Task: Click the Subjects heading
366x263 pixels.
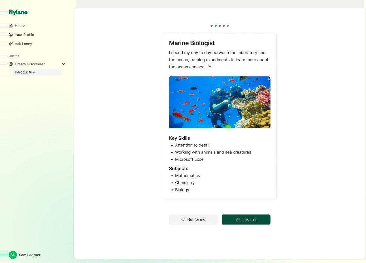Action: point(178,168)
